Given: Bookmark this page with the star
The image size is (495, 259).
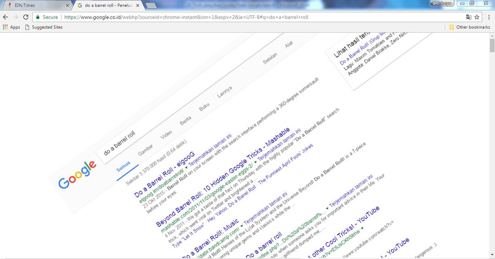Looking at the screenshot, I should pyautogui.click(x=477, y=17).
